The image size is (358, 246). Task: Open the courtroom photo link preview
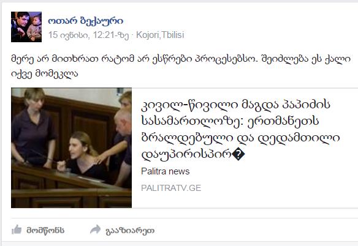click(x=71, y=147)
